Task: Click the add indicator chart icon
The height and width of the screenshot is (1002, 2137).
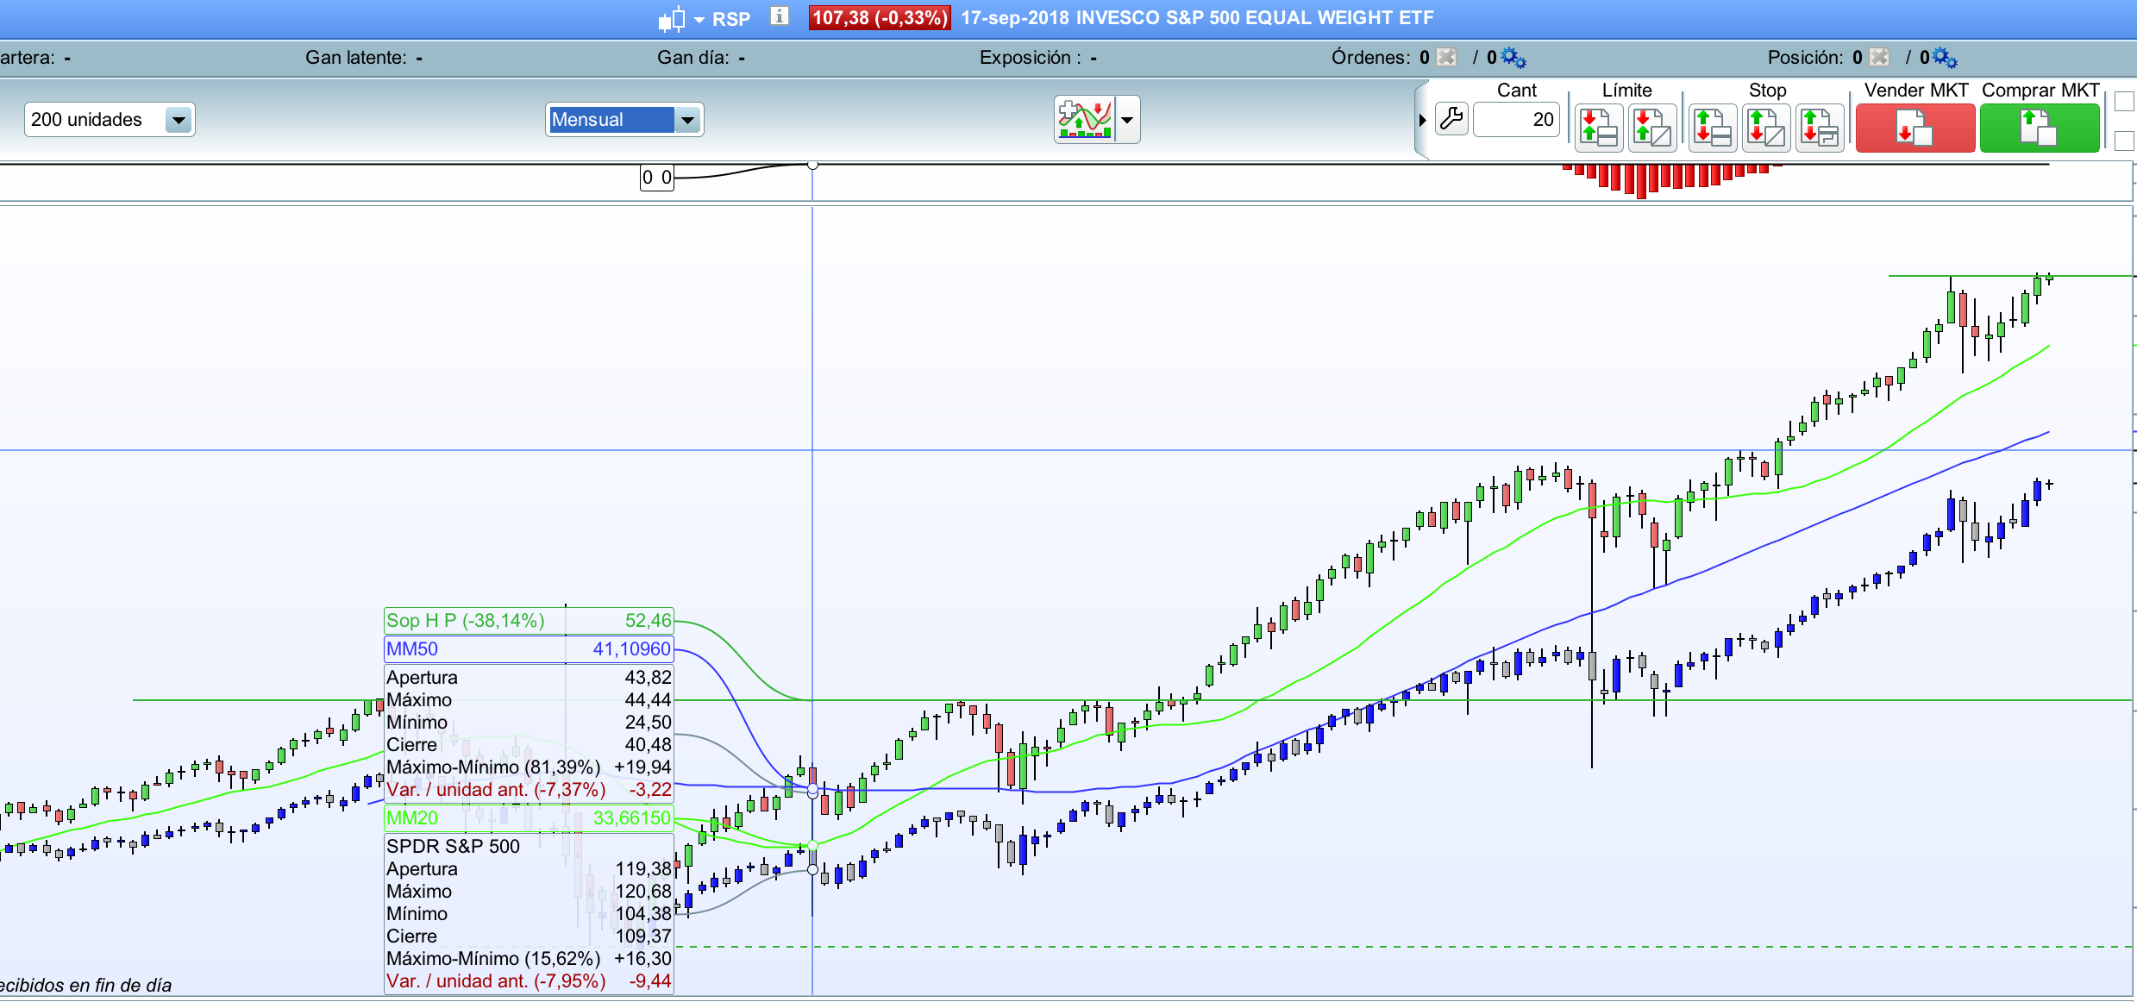Action: point(1085,120)
